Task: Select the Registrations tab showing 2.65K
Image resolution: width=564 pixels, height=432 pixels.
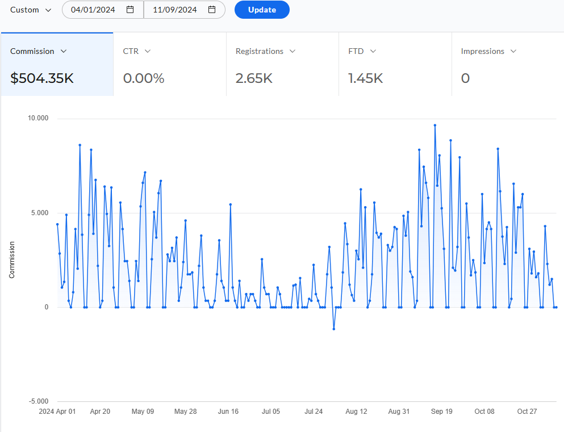Action: pyautogui.click(x=282, y=64)
